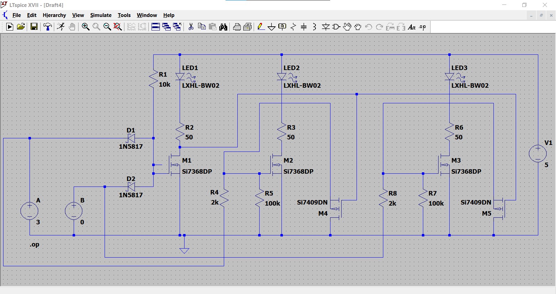Open the File menu

click(17, 15)
